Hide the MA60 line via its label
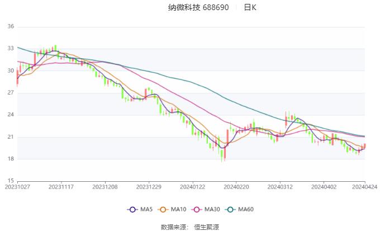The height and width of the screenshot is (231, 380). 246,209
